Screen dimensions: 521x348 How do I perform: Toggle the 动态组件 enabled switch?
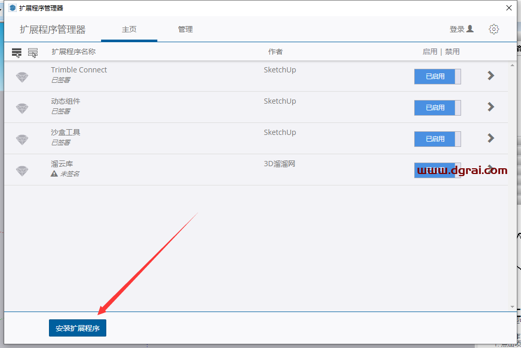click(437, 108)
